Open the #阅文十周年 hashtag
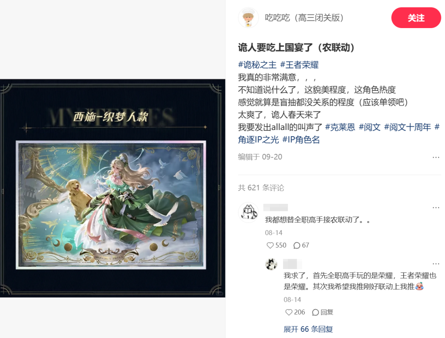The width and height of the screenshot is (445, 338). (x=408, y=127)
